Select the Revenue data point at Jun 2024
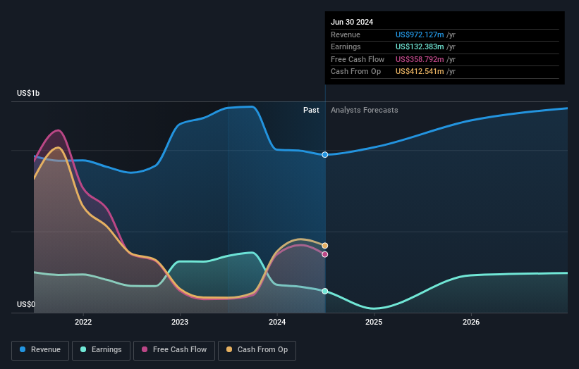Image resolution: width=579 pixels, height=369 pixels. coord(325,155)
